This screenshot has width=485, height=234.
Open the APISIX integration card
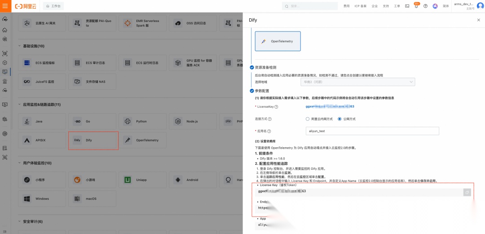pos(42,140)
